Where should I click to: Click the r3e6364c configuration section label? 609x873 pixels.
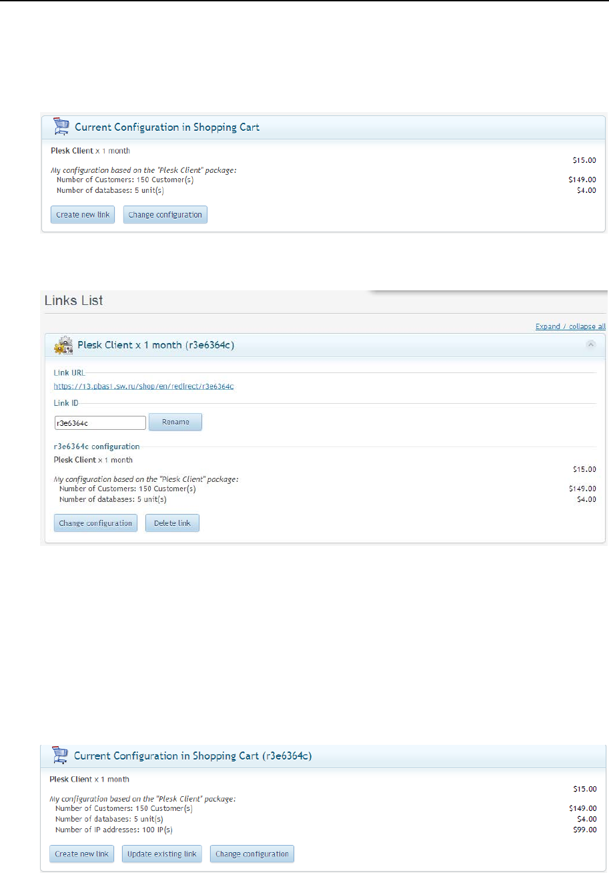tap(97, 447)
